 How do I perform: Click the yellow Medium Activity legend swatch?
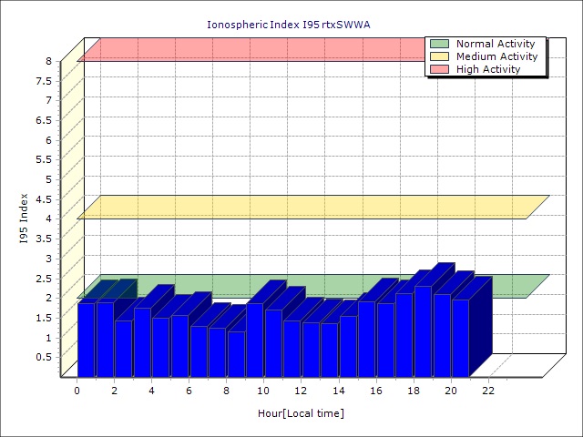tap(439, 56)
